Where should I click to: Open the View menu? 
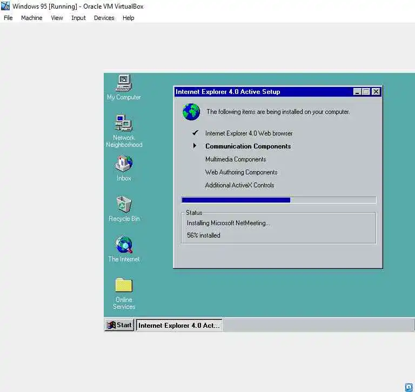(57, 18)
